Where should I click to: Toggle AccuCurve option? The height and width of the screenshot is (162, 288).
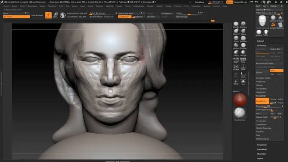(x=109, y=17)
